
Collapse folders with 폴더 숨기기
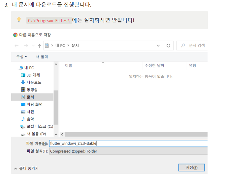click(26, 168)
